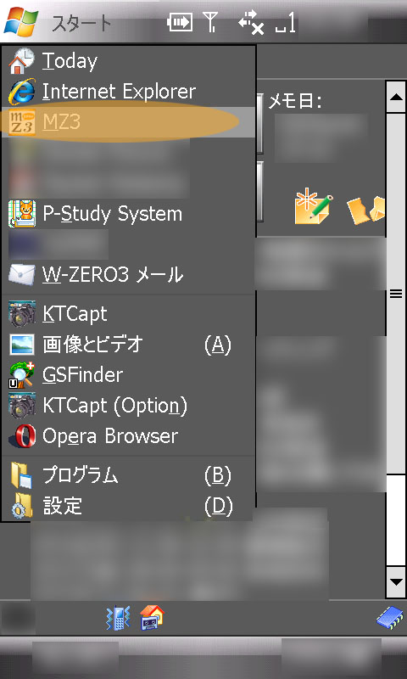407x679 pixels.
Task: Open 設定 (D) settings folder
Action: coord(128,505)
